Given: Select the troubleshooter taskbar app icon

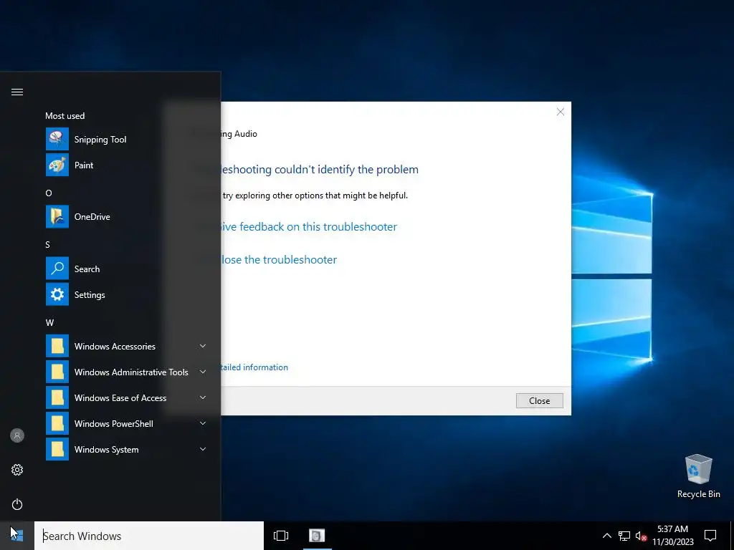Looking at the screenshot, I should 317,536.
